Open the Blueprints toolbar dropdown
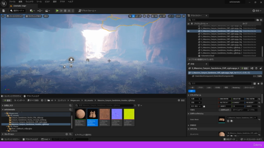 [40, 11]
